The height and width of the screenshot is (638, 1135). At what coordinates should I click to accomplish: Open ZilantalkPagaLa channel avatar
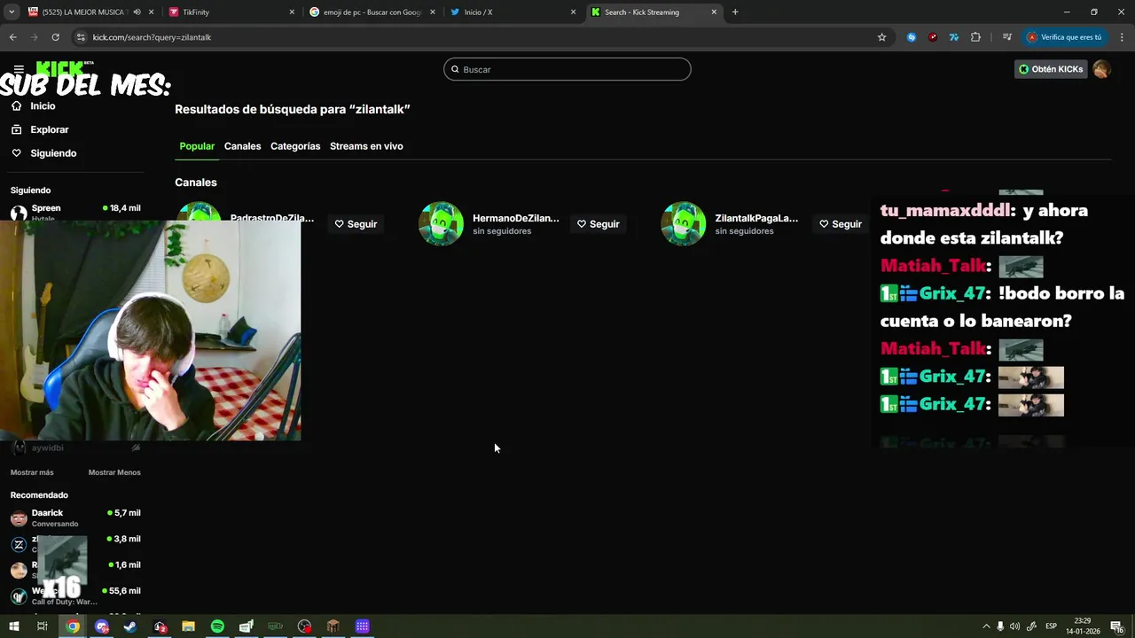coord(684,224)
